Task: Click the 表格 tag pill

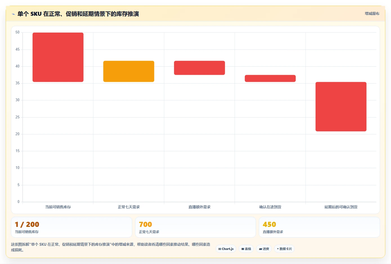Action: [x=246, y=249]
